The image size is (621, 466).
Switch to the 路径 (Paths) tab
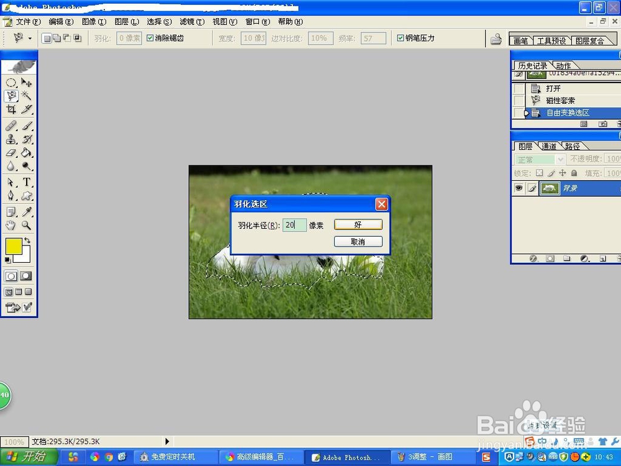pos(573,146)
